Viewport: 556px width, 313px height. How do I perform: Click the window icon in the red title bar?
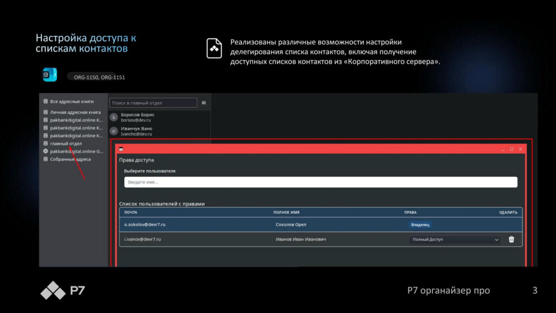pos(121,149)
